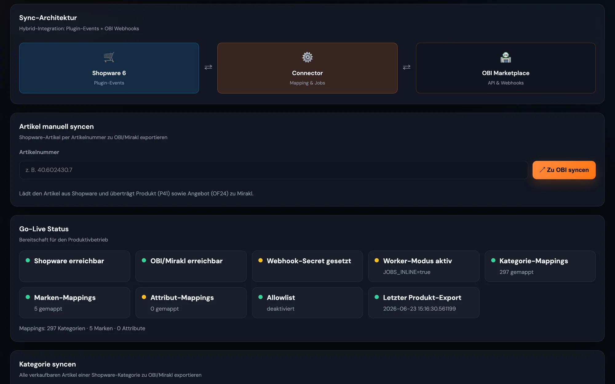Click the 'Kategorie syncen' heading
The width and height of the screenshot is (615, 384).
[48, 364]
